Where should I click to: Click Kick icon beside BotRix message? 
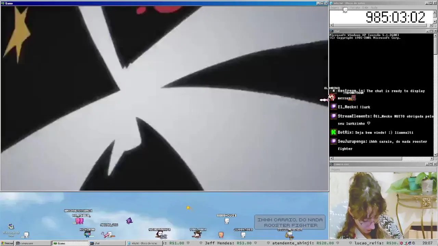pos(334,132)
